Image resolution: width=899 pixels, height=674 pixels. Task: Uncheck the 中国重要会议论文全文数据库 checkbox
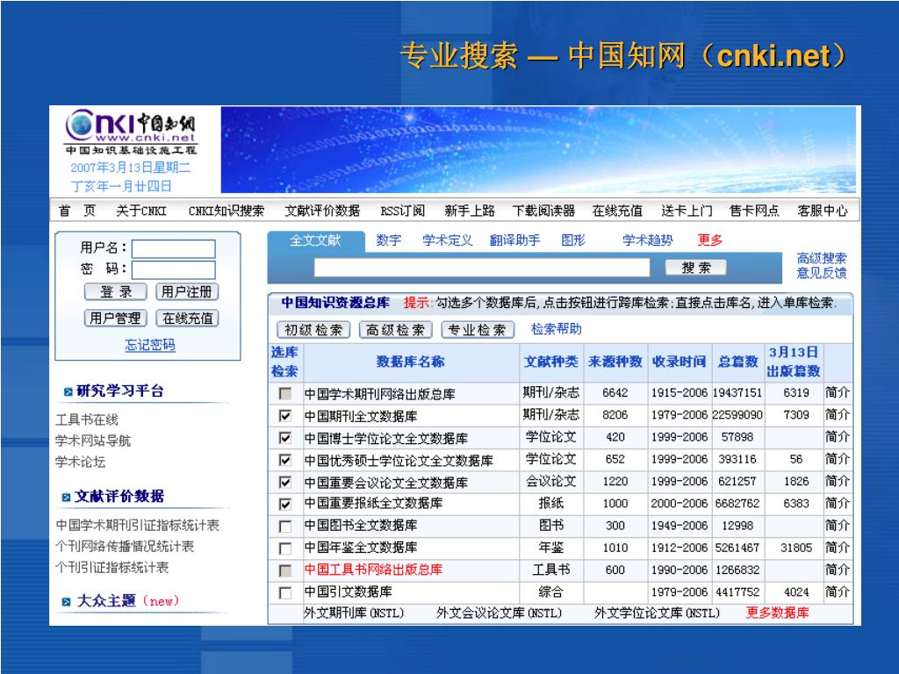285,482
